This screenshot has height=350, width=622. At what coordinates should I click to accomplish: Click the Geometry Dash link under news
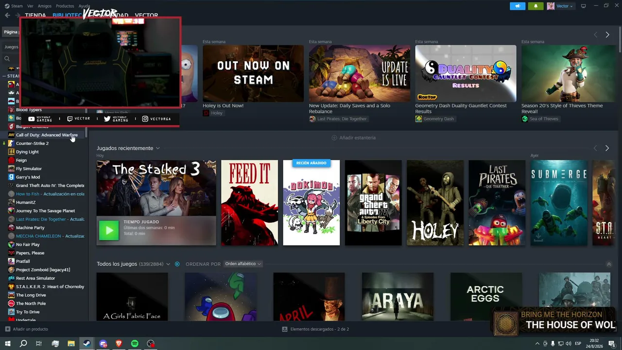(434, 119)
